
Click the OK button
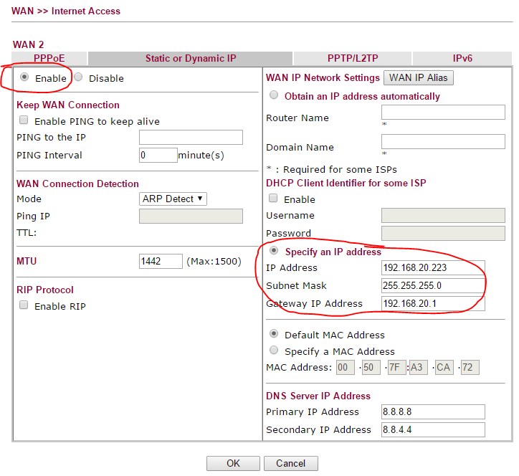(233, 463)
